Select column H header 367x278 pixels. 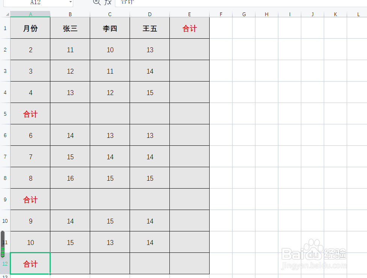click(267, 14)
